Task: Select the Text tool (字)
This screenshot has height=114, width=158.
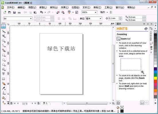Action: pyautogui.click(x=3, y=74)
